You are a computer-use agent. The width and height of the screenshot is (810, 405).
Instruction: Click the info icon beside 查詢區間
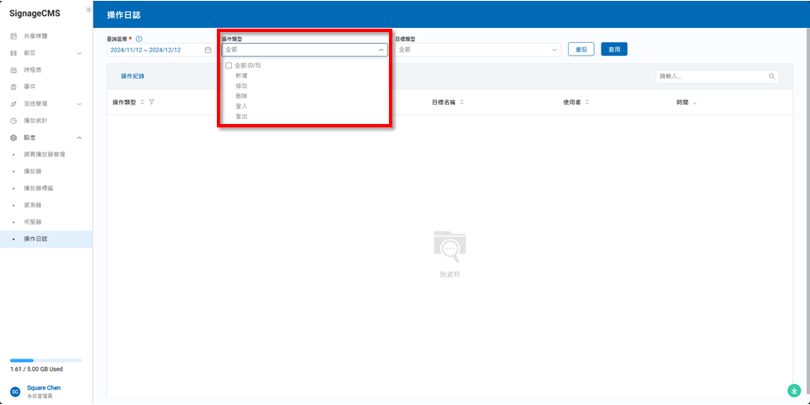click(138, 39)
